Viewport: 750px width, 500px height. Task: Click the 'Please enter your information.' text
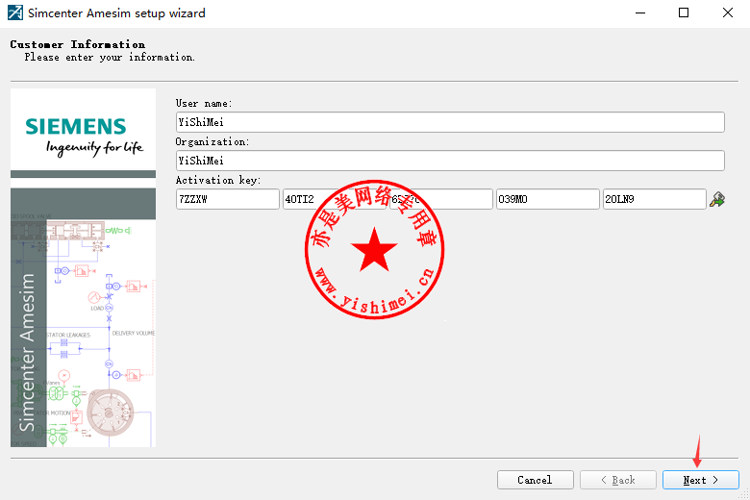point(110,58)
